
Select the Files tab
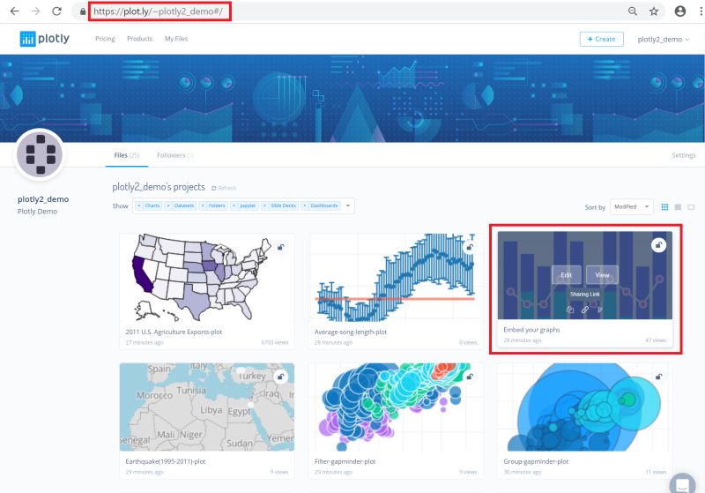click(x=127, y=155)
